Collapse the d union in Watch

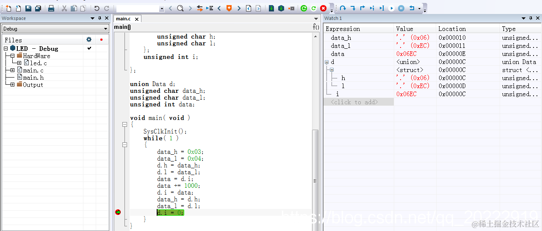[326, 62]
